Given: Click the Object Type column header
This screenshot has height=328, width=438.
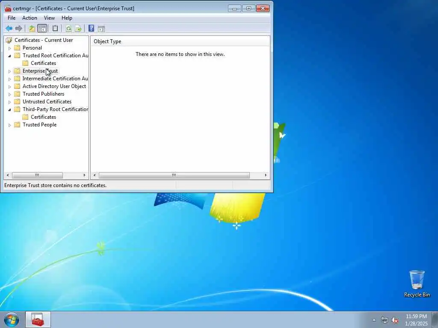Looking at the screenshot, I should pos(180,41).
